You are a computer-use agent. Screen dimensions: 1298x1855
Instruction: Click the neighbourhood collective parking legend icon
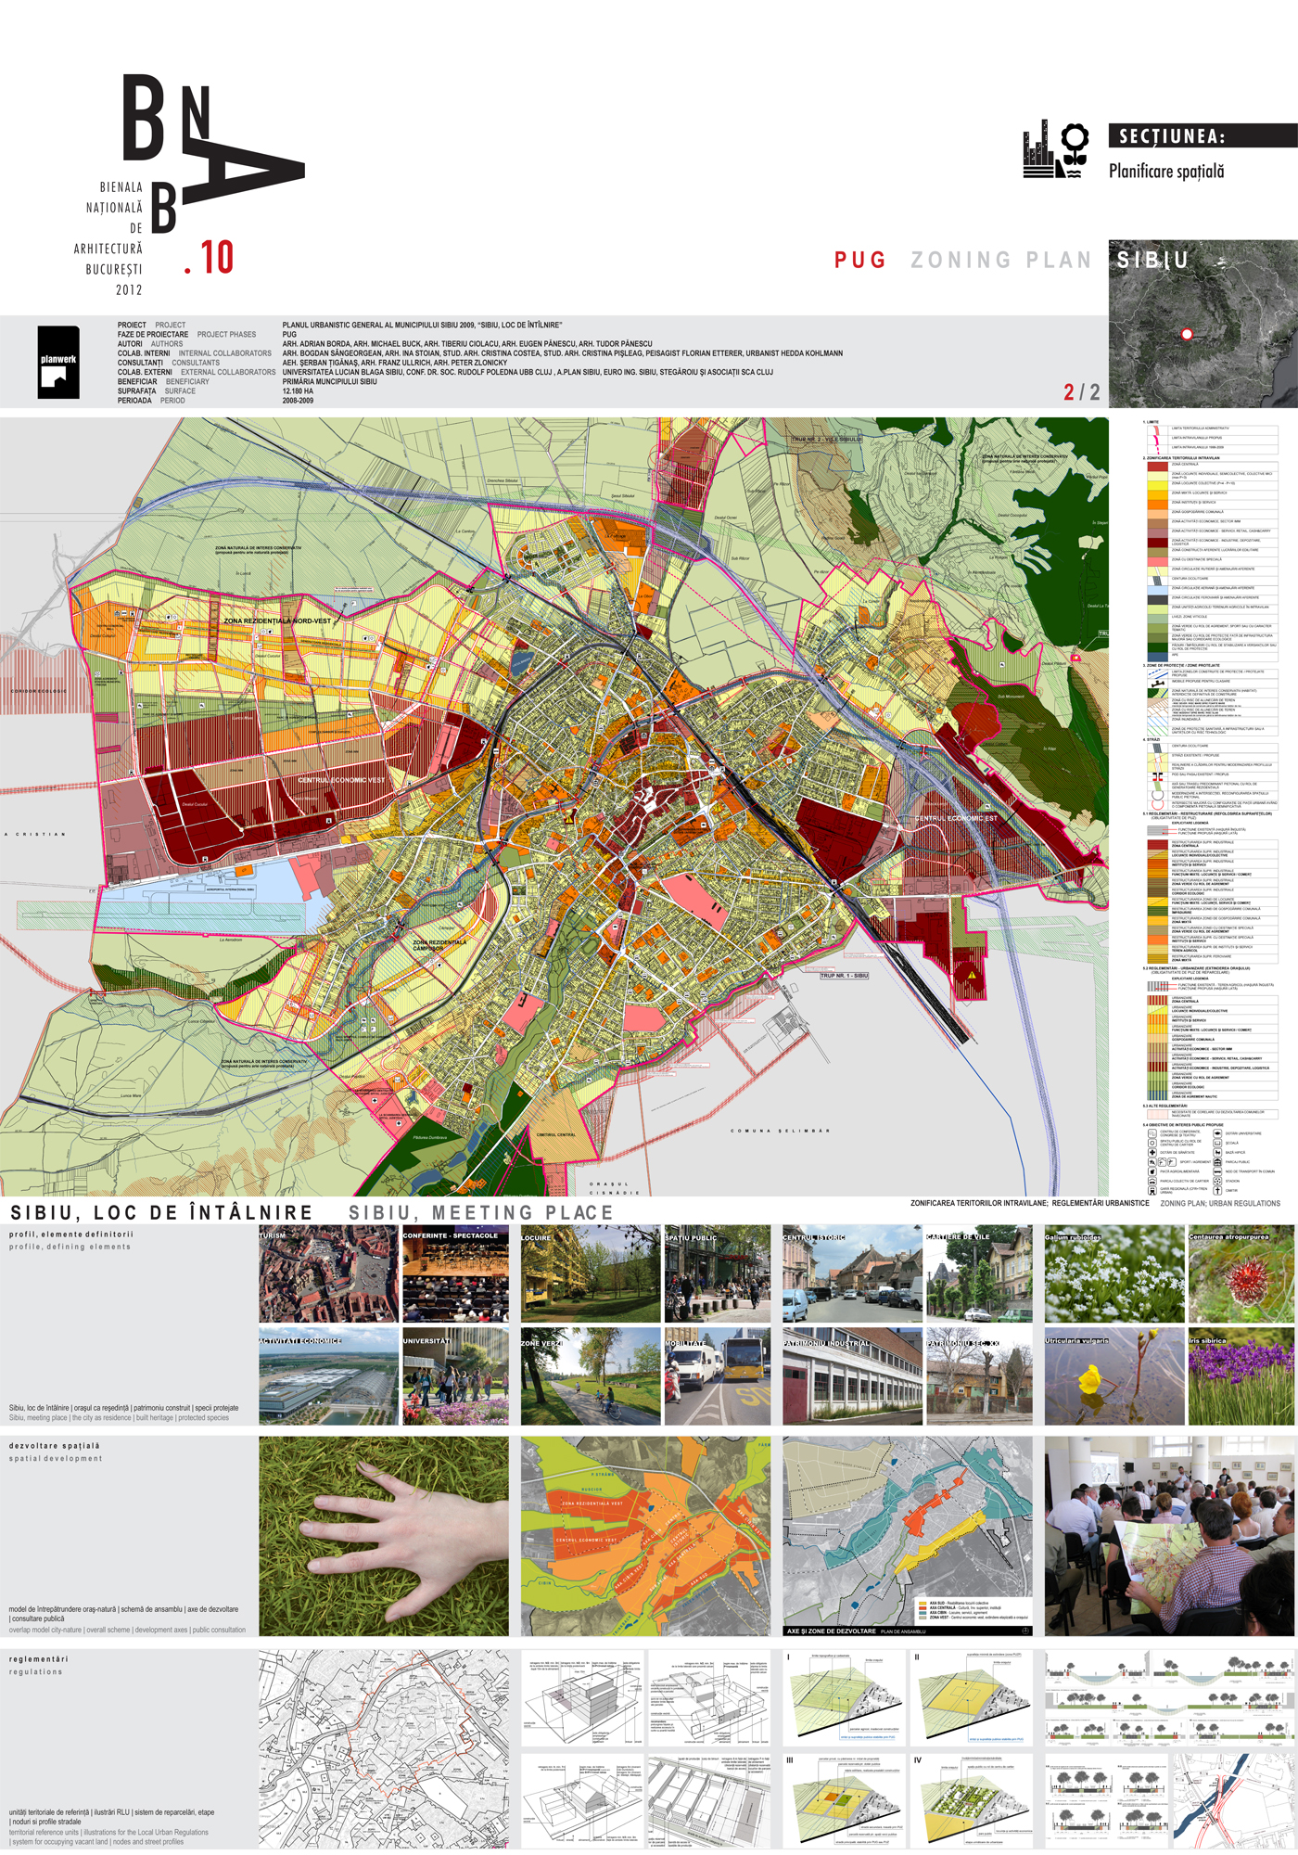[1152, 1181]
